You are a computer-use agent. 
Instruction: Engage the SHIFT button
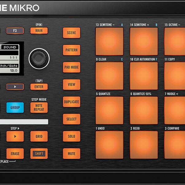coord(39,154)
